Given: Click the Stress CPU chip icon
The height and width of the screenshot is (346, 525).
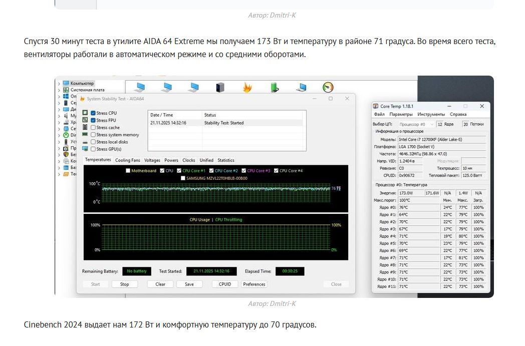Looking at the screenshot, I should 85,113.
